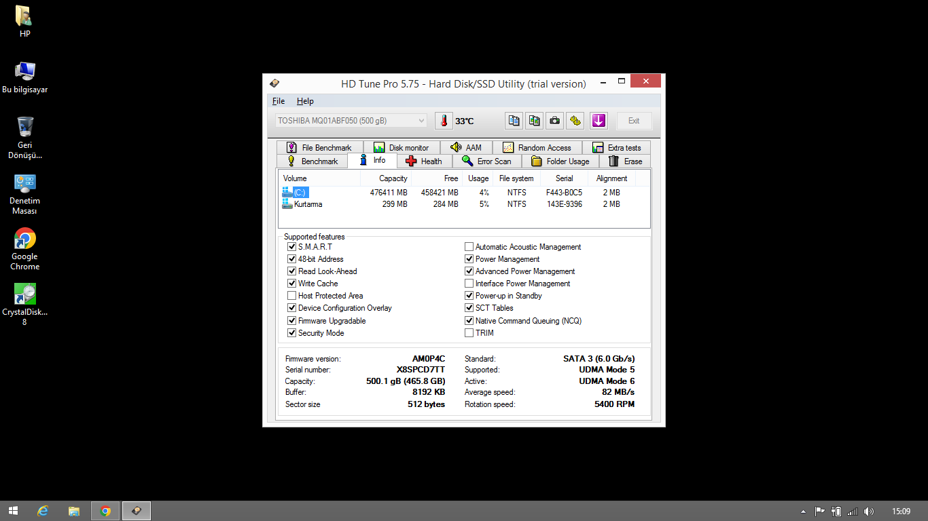
Task: Switch to the Benchmark tab
Action: (x=312, y=161)
